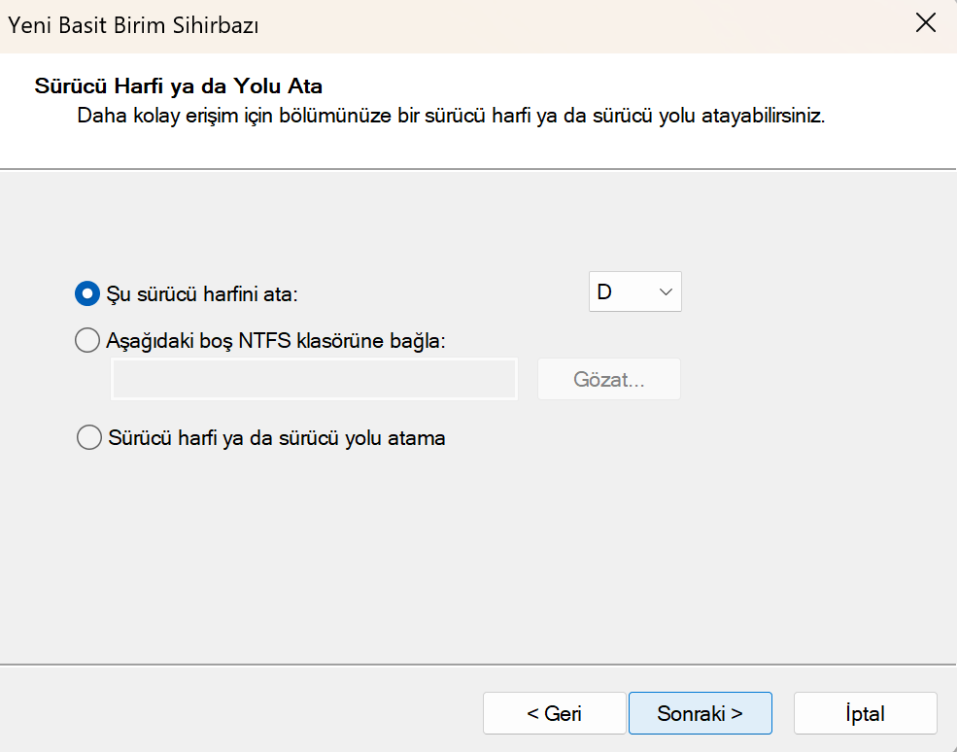
Task: Choose the 'Aşağıdaki boş NTFS klasörüne bağla' radio button
Action: pos(87,341)
